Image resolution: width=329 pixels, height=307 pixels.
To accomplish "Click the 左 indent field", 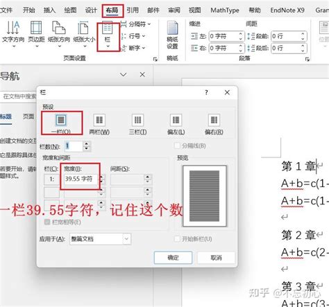I will point(223,36).
